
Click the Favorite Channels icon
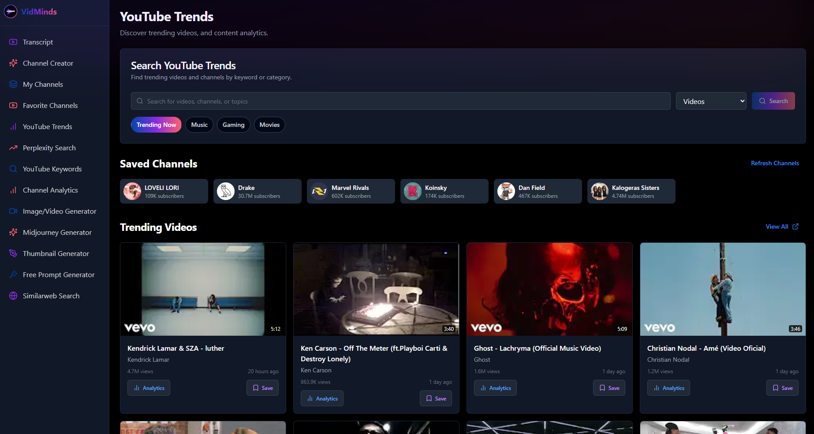pyautogui.click(x=13, y=105)
